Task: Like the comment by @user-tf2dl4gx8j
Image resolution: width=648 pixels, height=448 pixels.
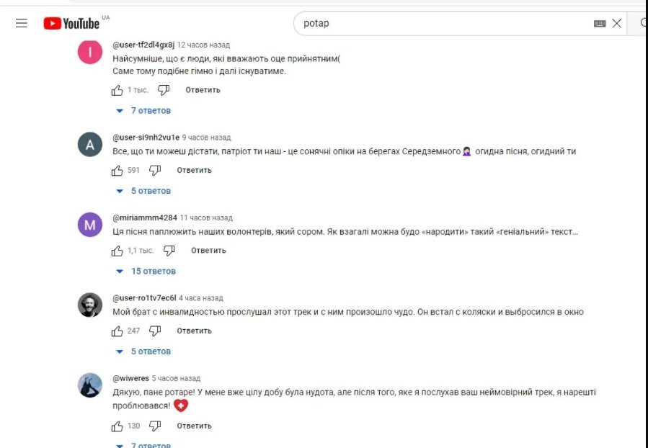Action: (117, 90)
